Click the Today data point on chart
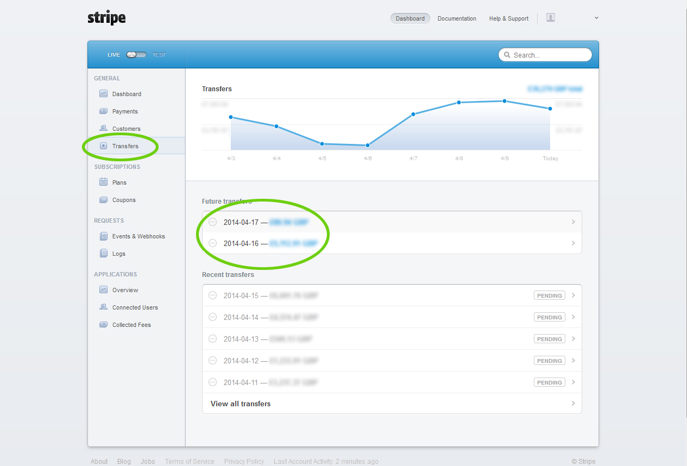 (x=550, y=109)
